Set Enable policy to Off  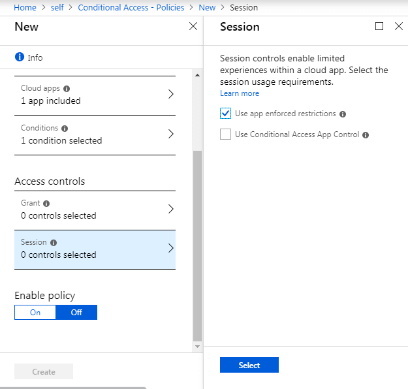pos(76,313)
